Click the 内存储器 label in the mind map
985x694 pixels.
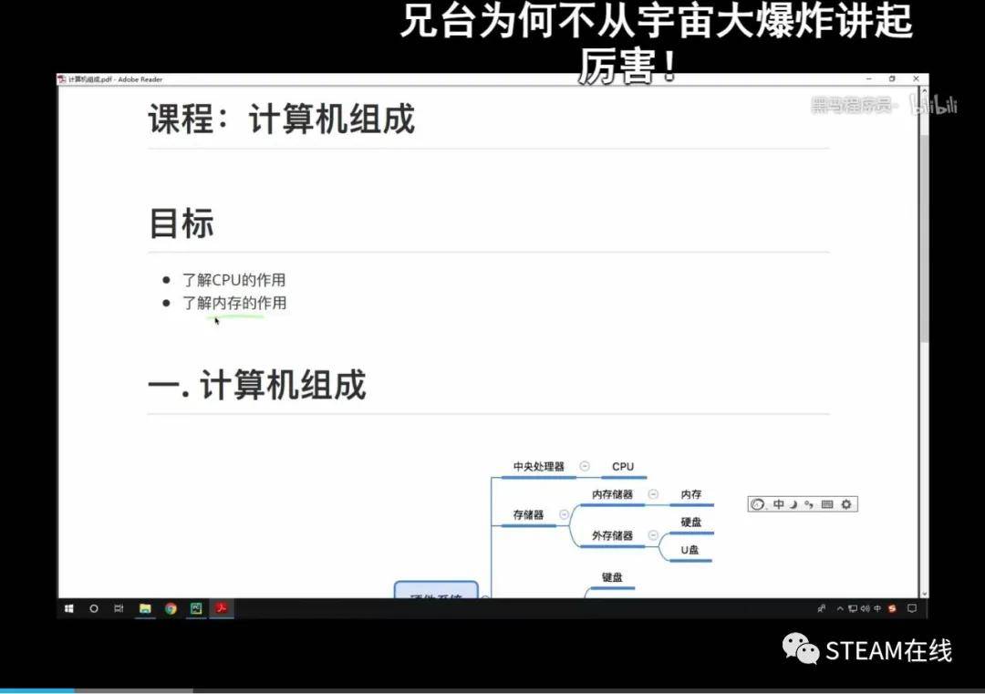(x=612, y=494)
